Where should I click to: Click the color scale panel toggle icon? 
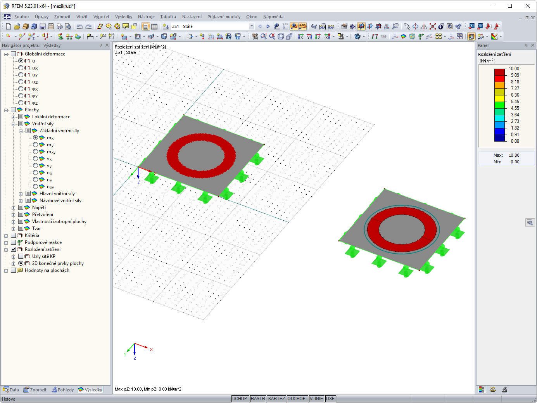[x=471, y=36]
